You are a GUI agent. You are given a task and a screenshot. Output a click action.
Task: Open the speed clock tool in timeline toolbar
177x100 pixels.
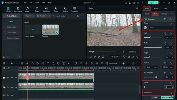(53, 63)
